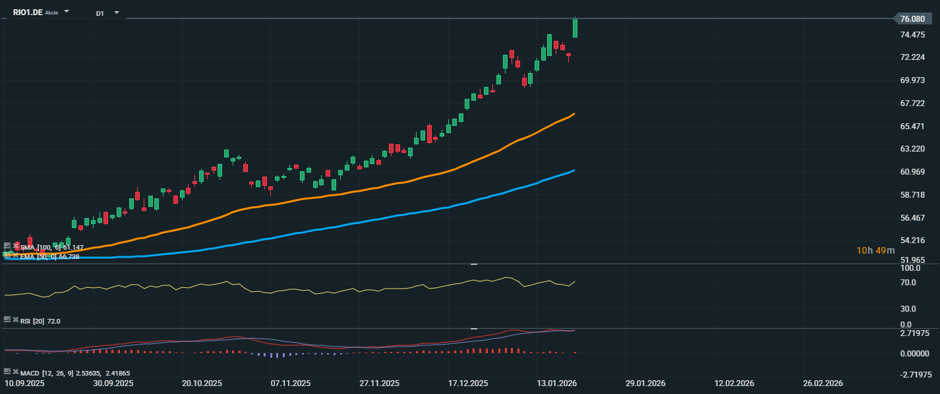Image resolution: width=940 pixels, height=394 pixels.
Task: Remove the SMA indicator with its X icon
Action: (16, 246)
